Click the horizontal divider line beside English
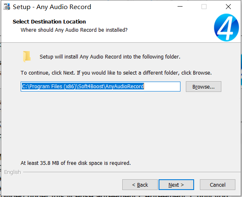 tap(132, 172)
